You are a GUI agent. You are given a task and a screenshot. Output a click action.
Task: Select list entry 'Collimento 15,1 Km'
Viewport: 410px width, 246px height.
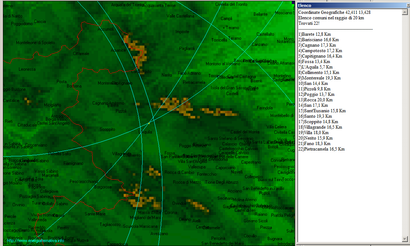click(x=319, y=73)
